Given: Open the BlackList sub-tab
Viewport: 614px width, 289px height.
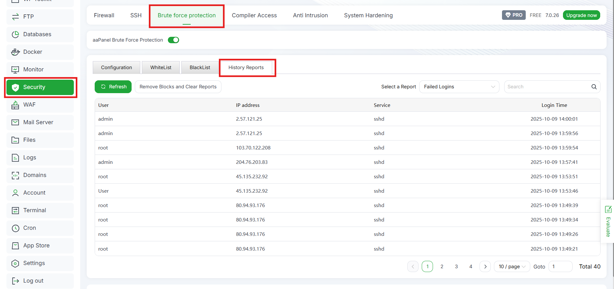Looking at the screenshot, I should (x=200, y=68).
